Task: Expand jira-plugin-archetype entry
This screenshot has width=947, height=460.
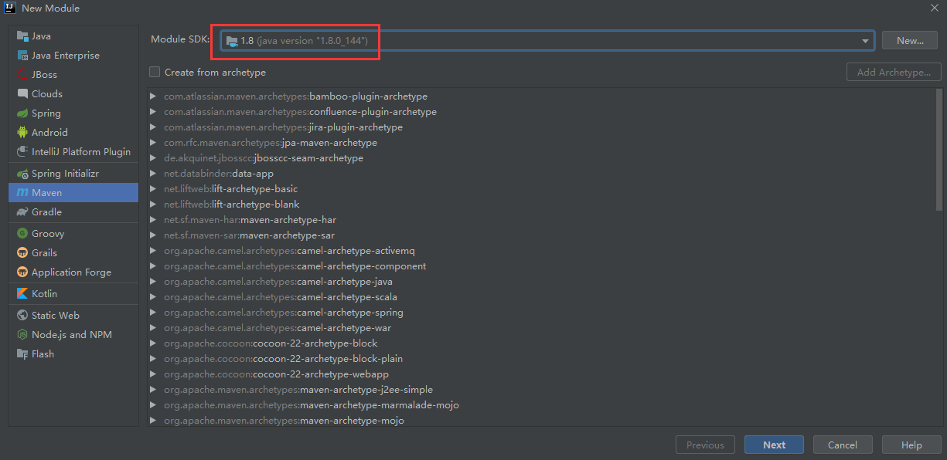Action: point(152,127)
